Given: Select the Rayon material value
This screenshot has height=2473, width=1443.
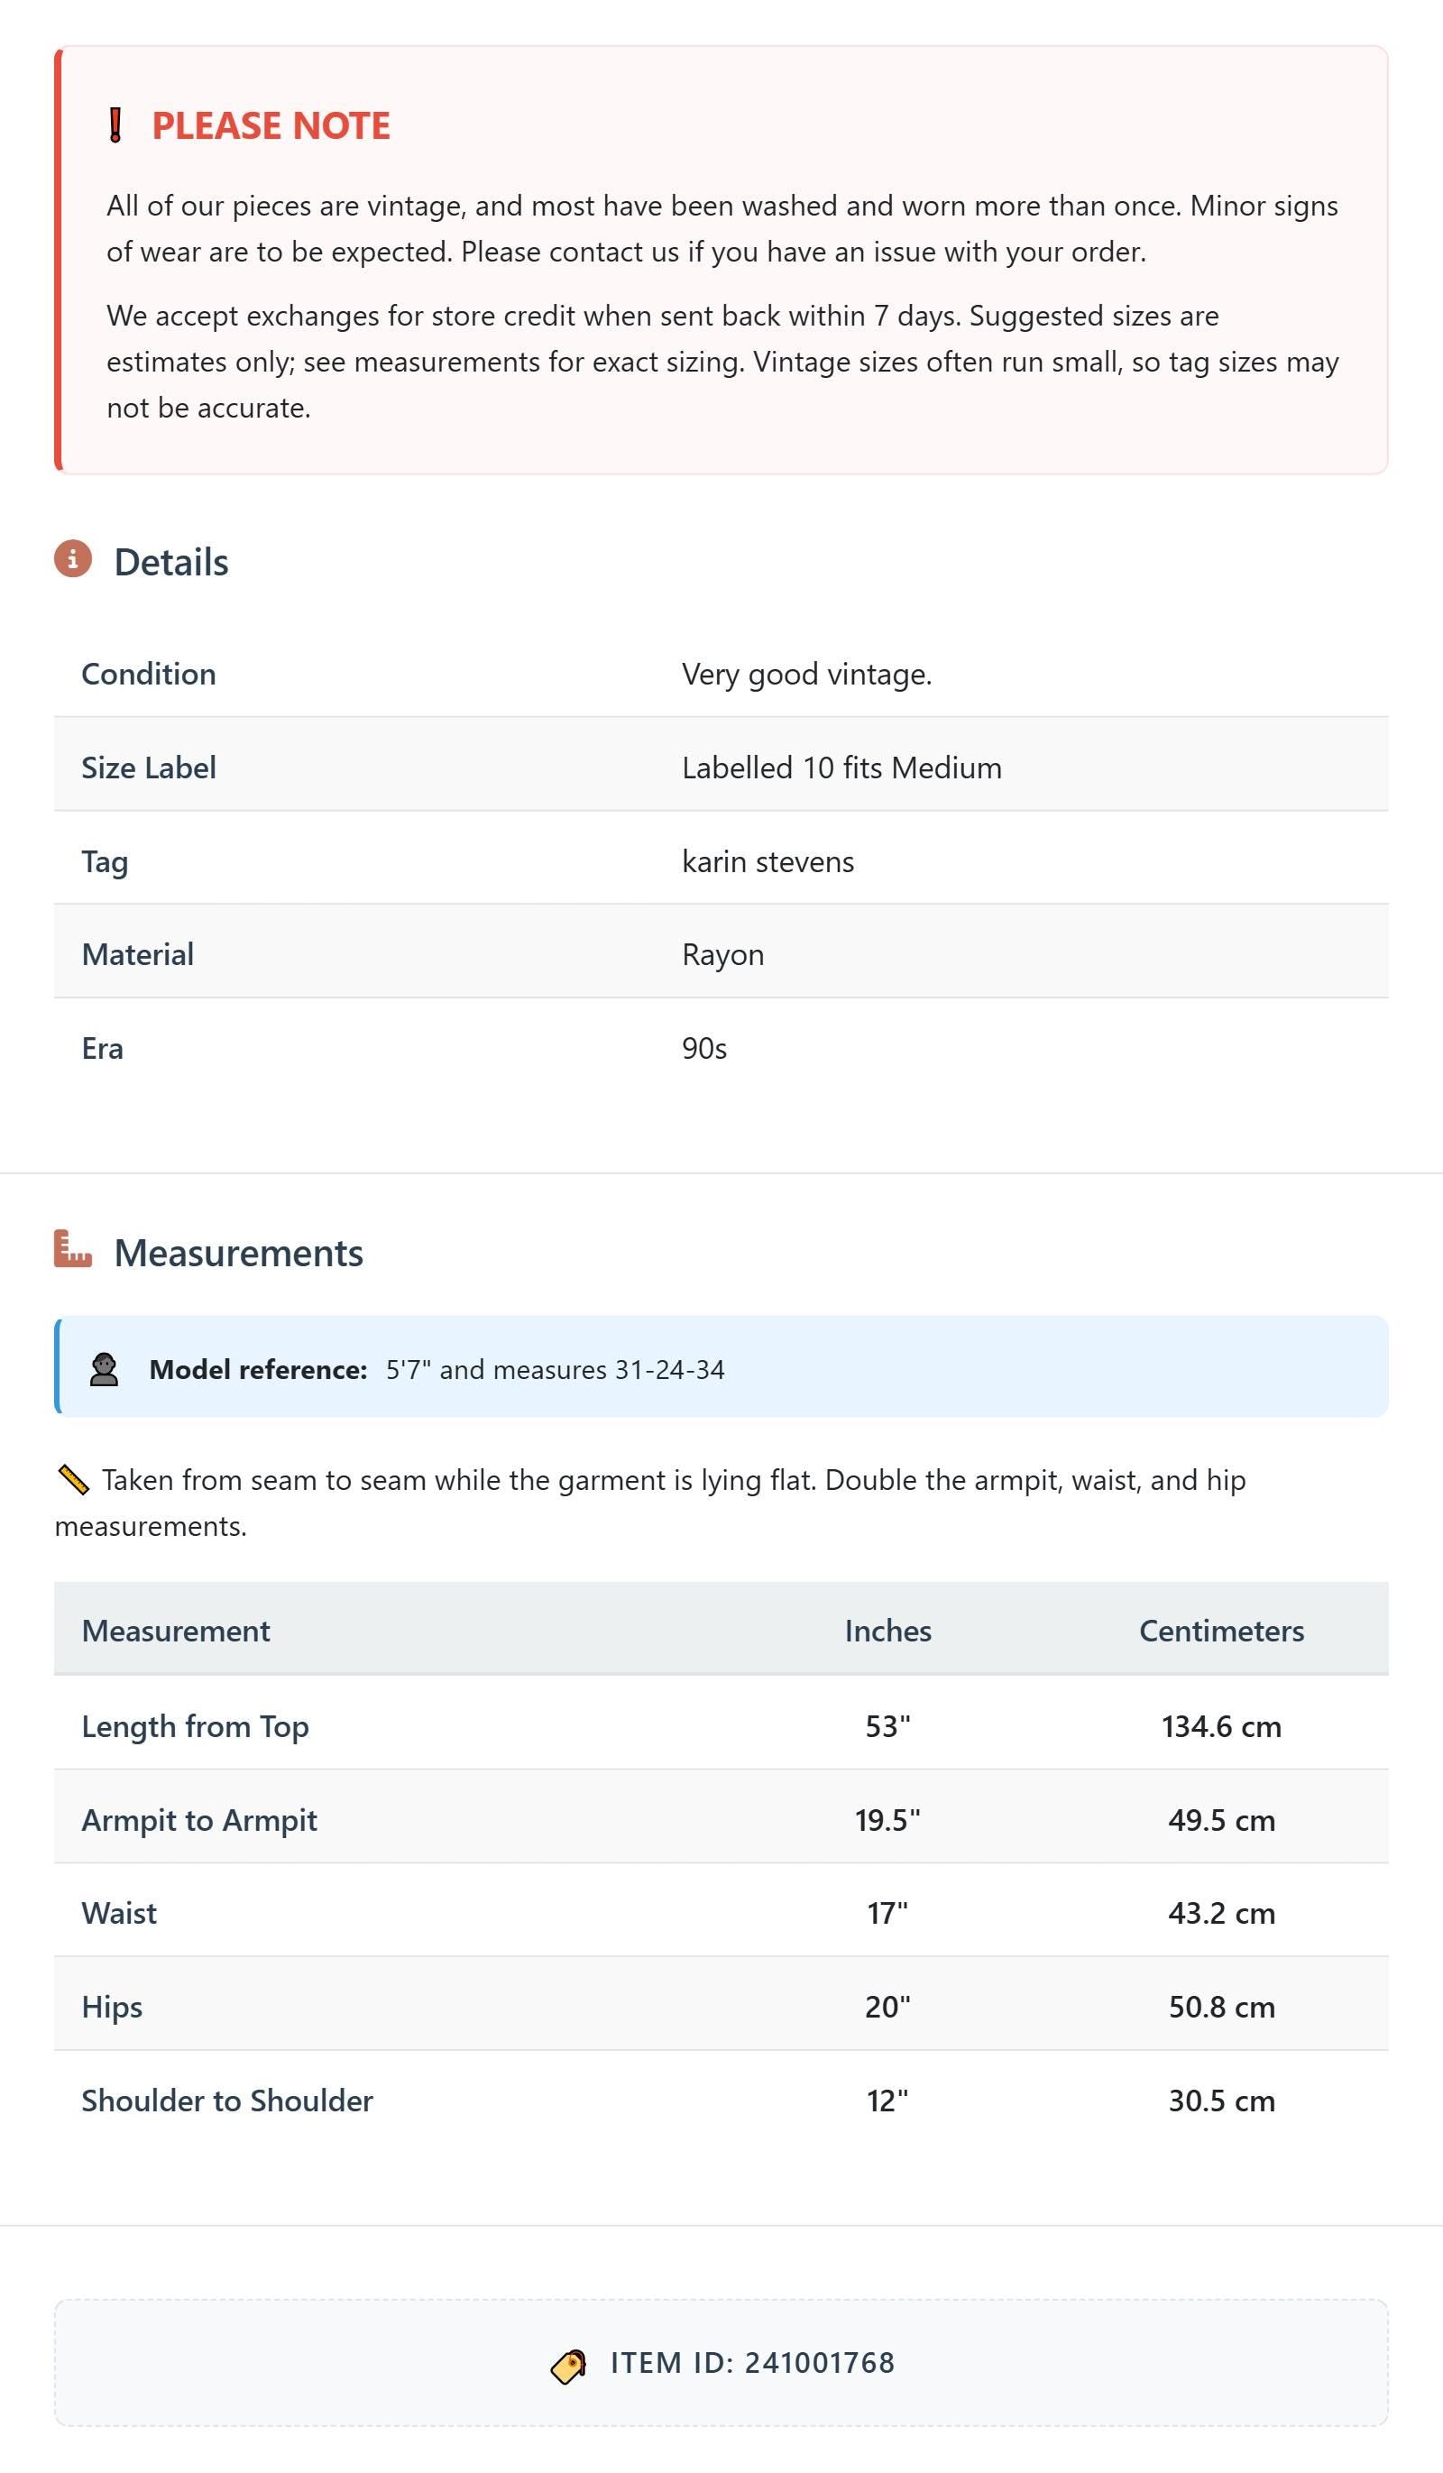Looking at the screenshot, I should (723, 955).
